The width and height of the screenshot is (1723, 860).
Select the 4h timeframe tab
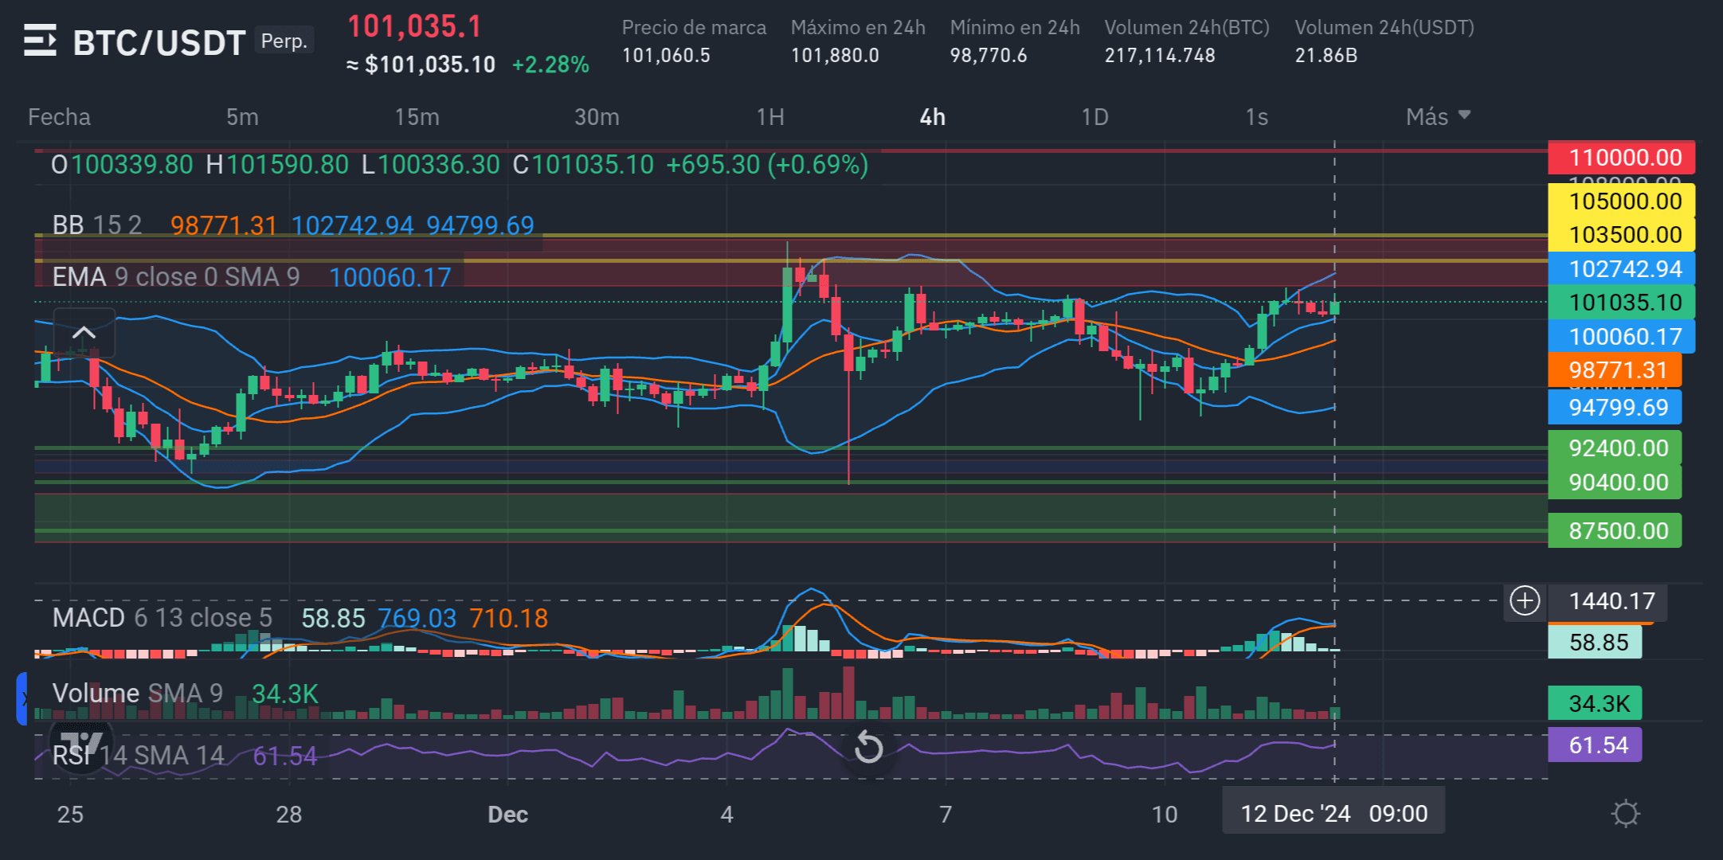tap(932, 117)
